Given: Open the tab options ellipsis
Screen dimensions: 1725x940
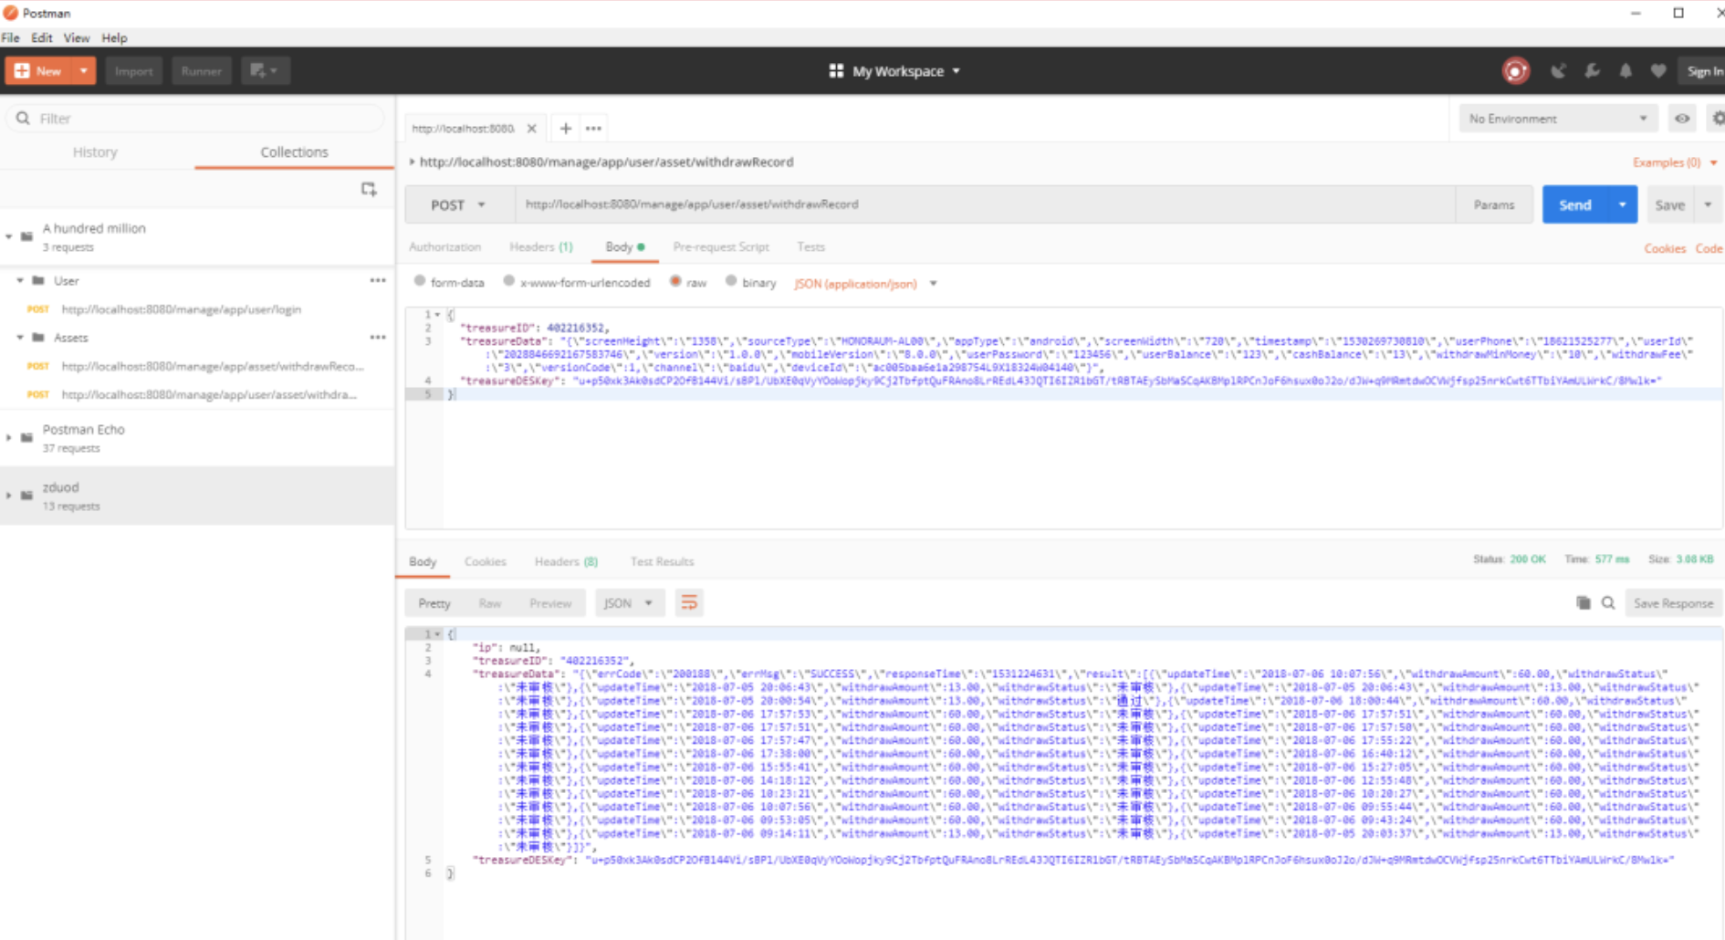Looking at the screenshot, I should [593, 129].
